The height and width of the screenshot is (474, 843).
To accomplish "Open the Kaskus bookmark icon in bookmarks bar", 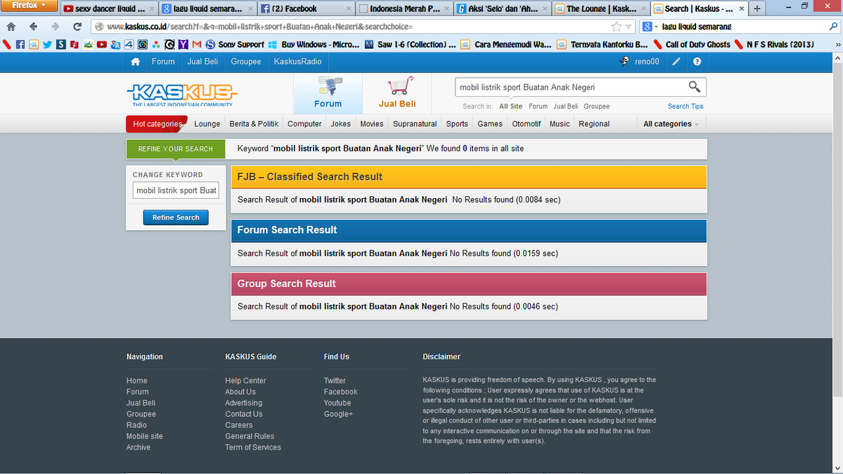I will coord(34,45).
